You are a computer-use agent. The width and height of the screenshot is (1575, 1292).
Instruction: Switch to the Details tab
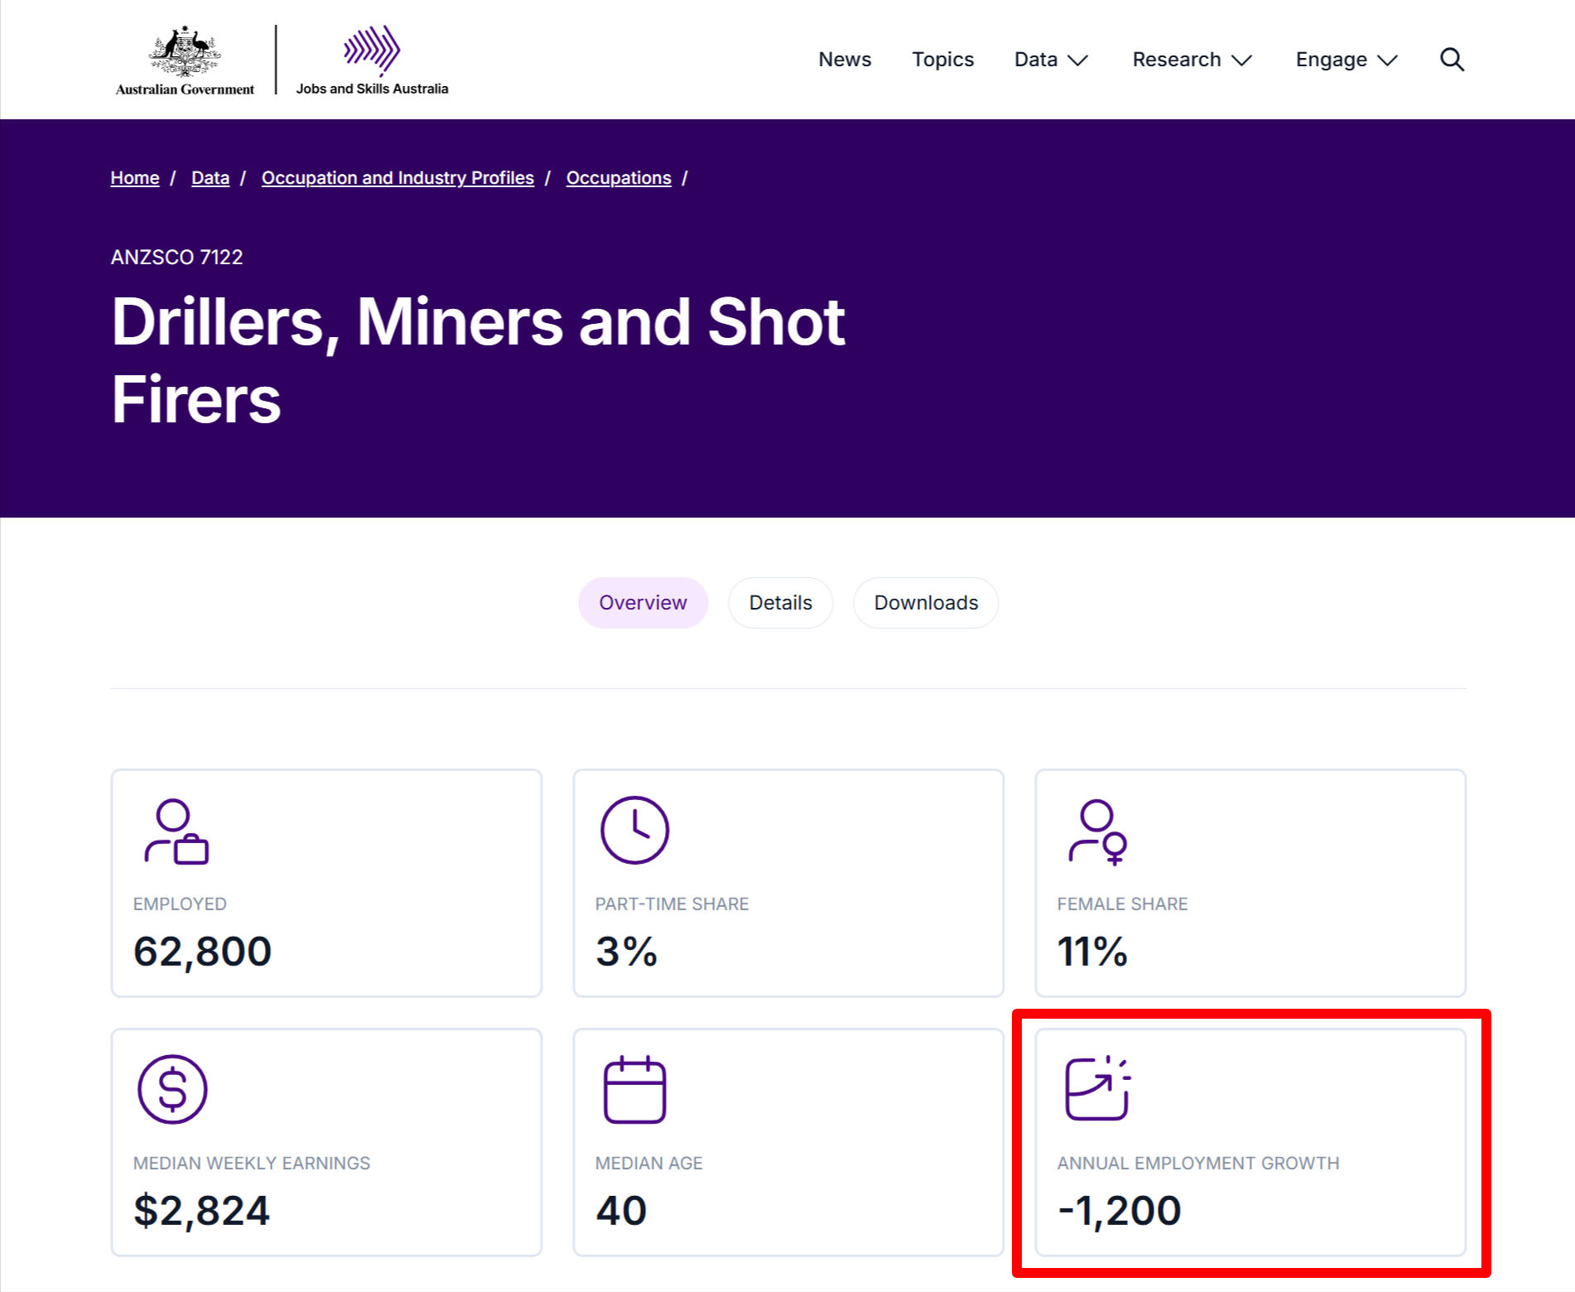(780, 603)
